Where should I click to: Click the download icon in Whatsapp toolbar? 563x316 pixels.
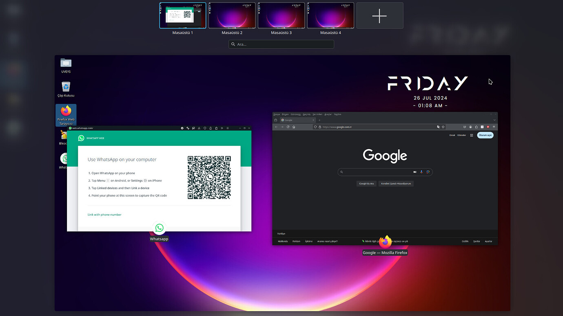(199, 128)
